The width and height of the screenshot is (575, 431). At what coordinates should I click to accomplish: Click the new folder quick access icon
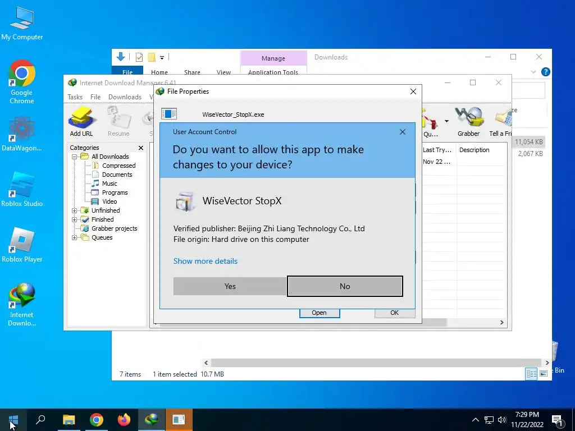coord(152,57)
